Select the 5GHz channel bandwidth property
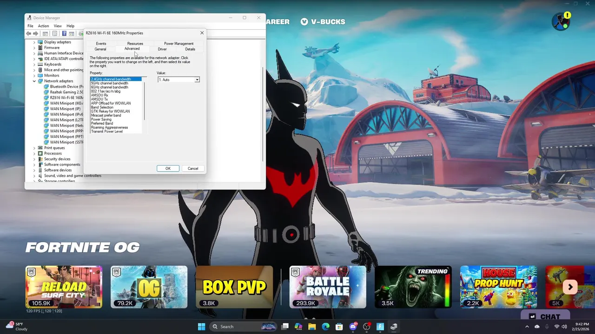 pyautogui.click(x=110, y=83)
